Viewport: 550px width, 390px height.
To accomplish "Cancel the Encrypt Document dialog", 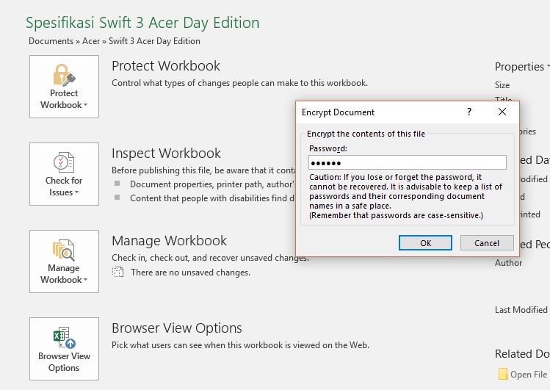I will click(x=487, y=243).
